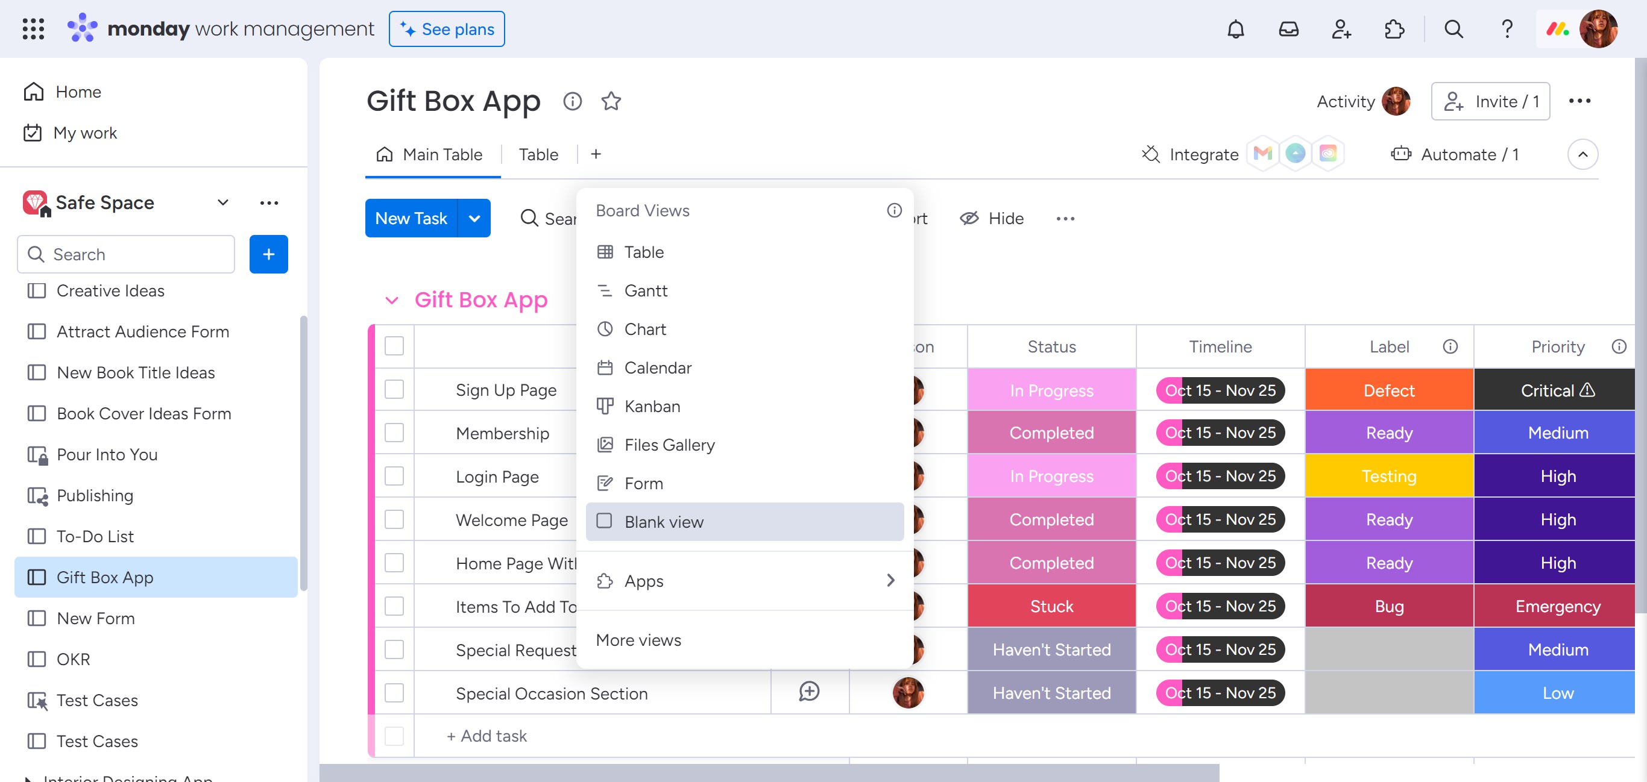Open the product switcher grid icon

click(x=33, y=30)
